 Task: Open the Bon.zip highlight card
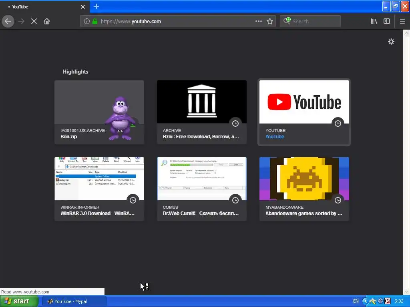tap(99, 112)
